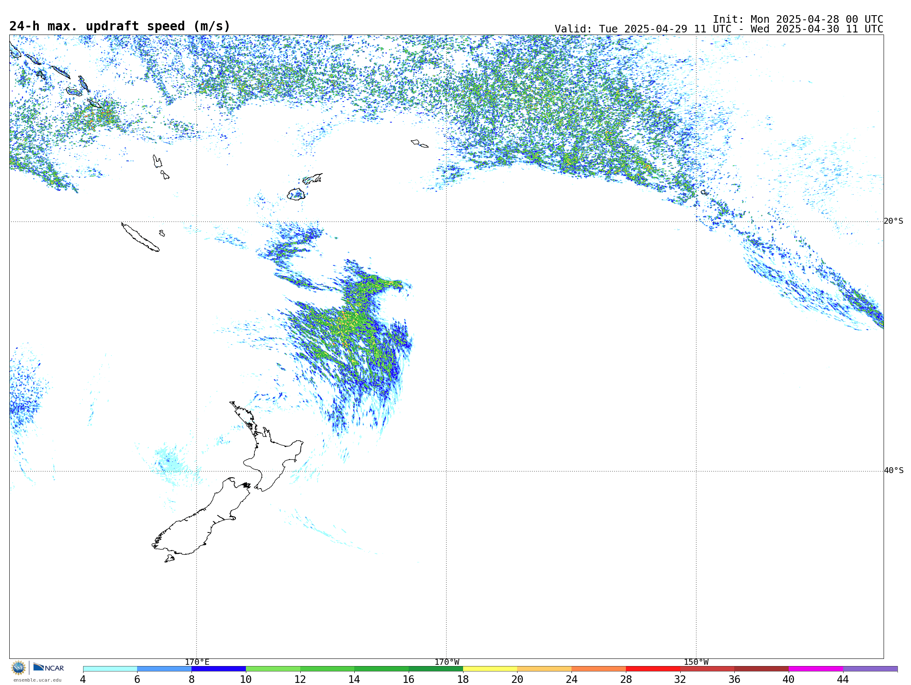Click the colorbar tick label 28
911x685 pixels.
[x=626, y=679]
